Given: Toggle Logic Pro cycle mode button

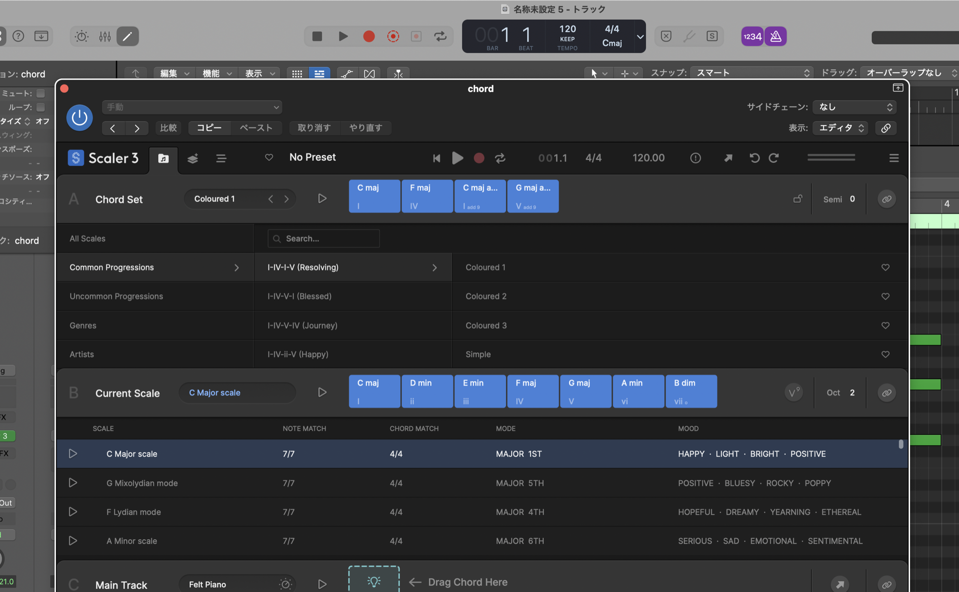Looking at the screenshot, I should coord(440,36).
